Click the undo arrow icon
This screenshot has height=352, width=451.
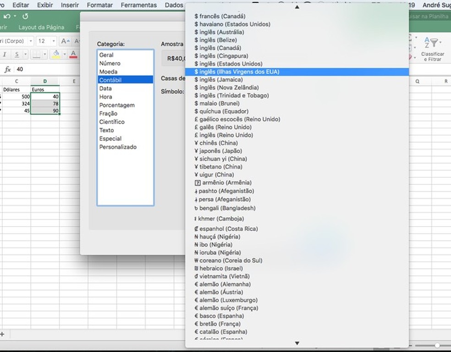coord(6,16)
